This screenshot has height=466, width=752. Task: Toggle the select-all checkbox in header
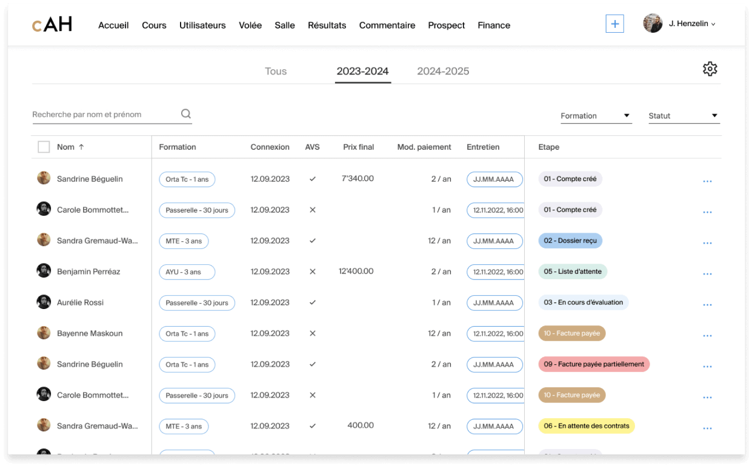click(44, 147)
